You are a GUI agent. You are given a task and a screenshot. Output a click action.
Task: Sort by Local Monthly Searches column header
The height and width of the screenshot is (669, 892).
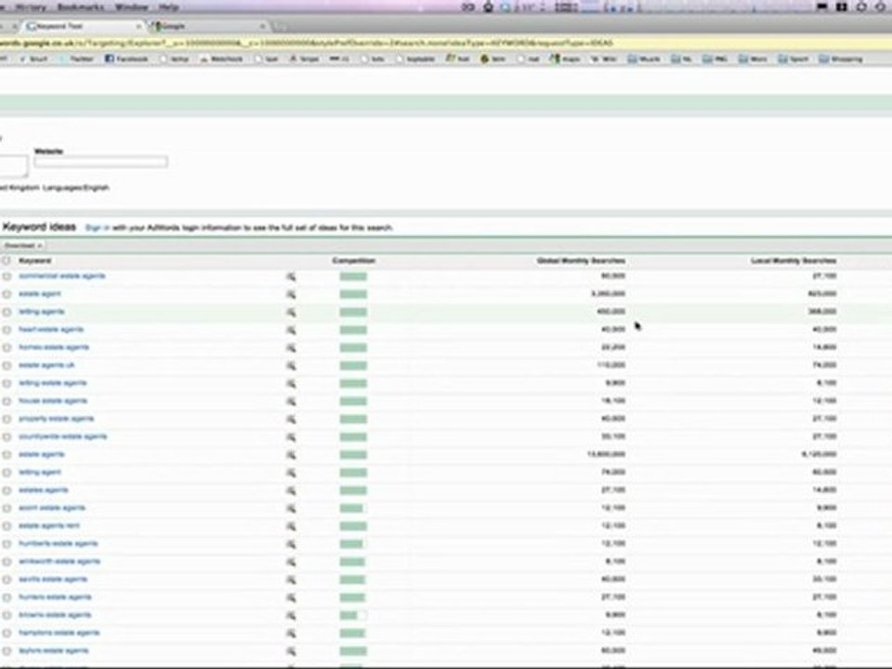click(x=794, y=260)
